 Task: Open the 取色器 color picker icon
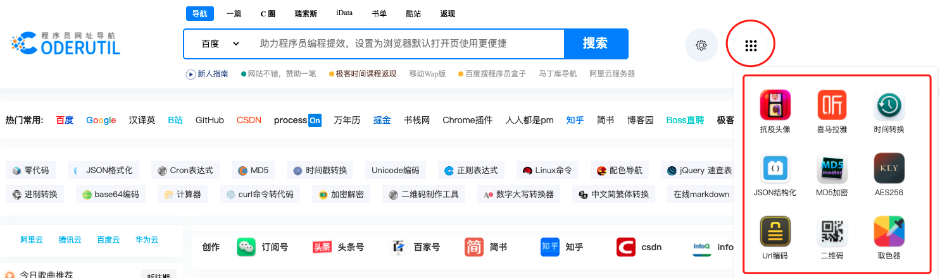(x=889, y=231)
